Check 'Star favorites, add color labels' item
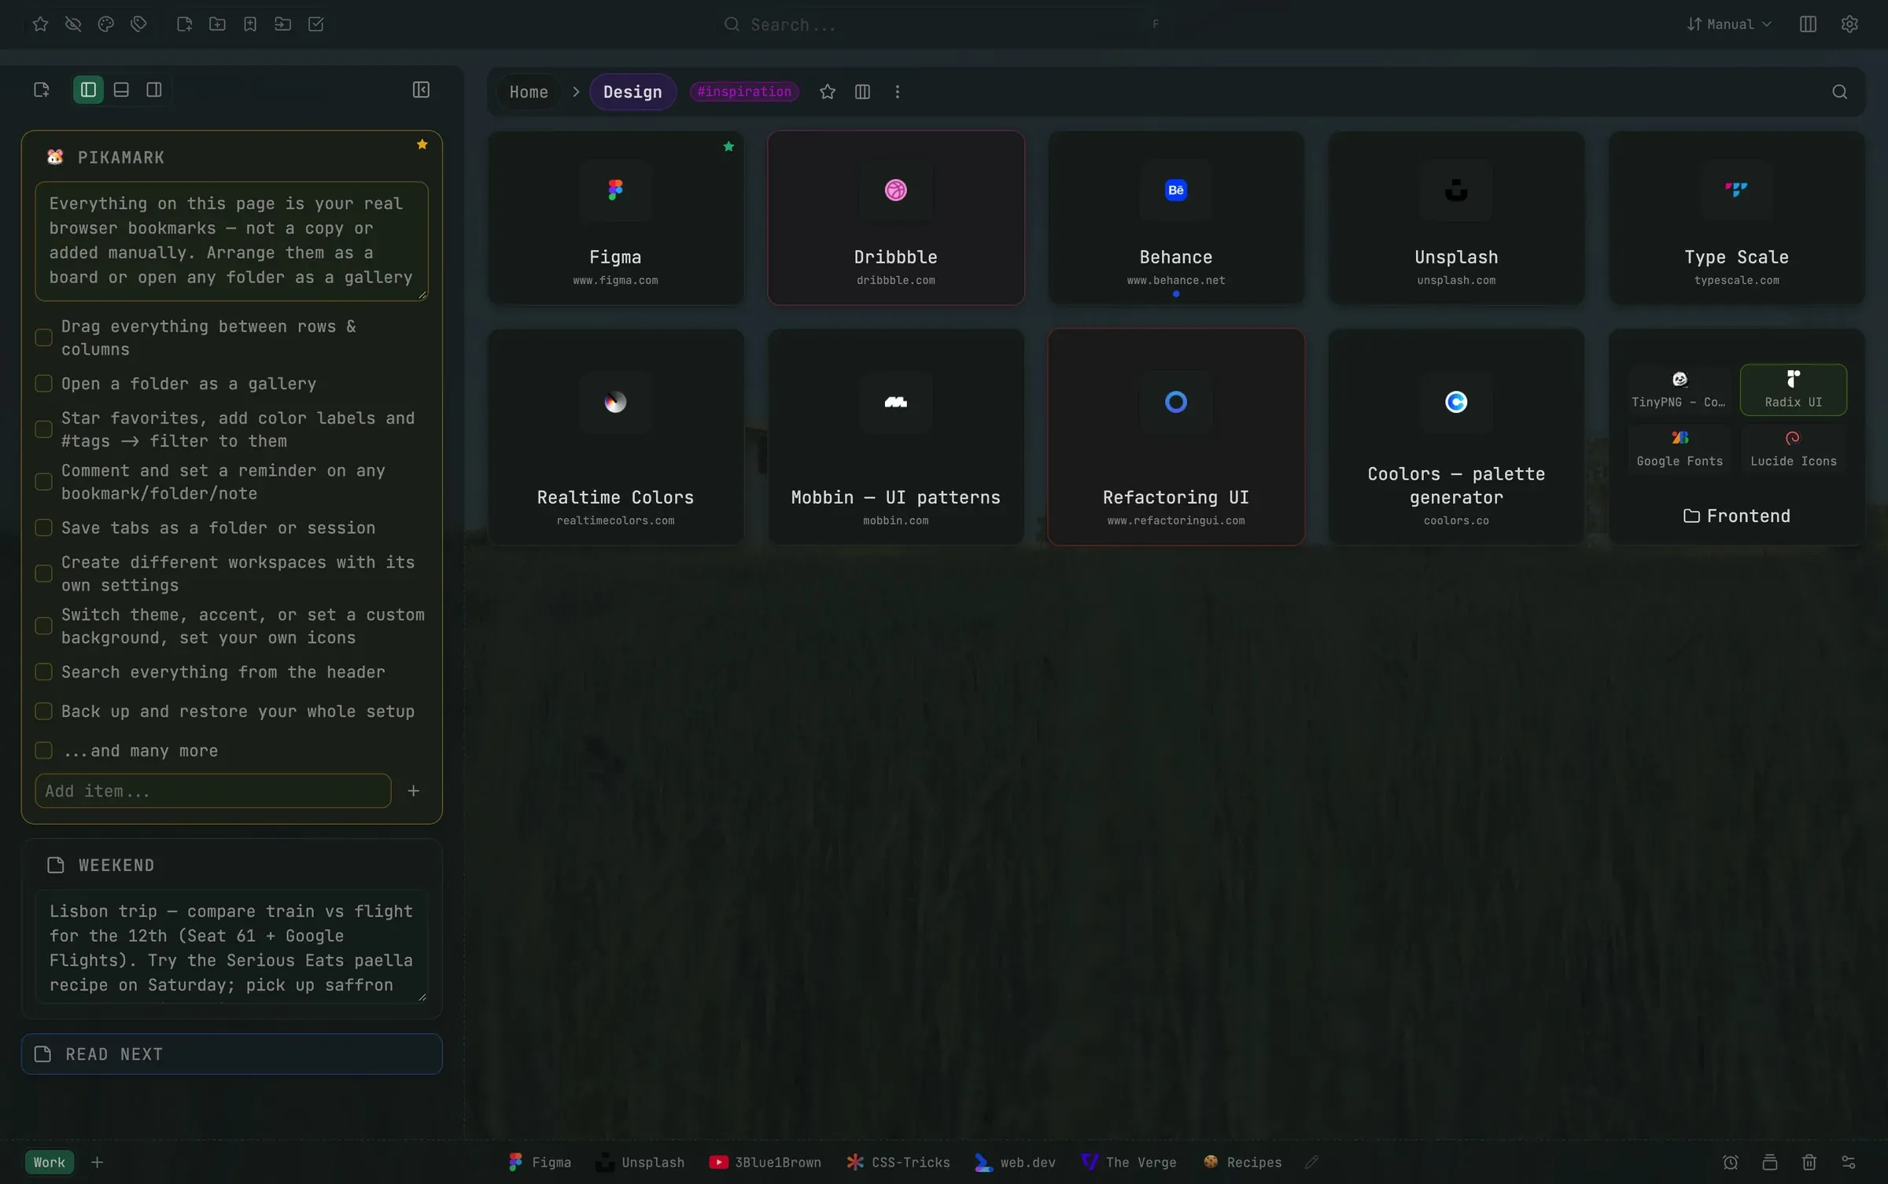The width and height of the screenshot is (1888, 1184). tap(44, 430)
